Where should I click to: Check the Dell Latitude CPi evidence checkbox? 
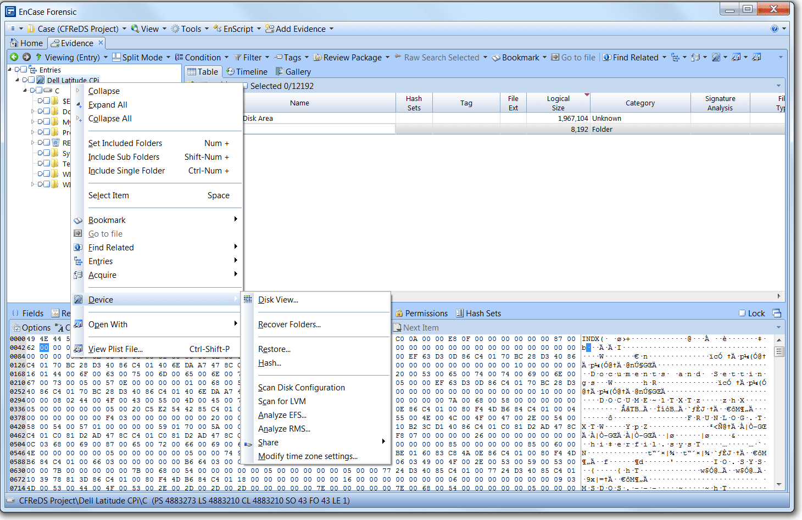click(32, 80)
